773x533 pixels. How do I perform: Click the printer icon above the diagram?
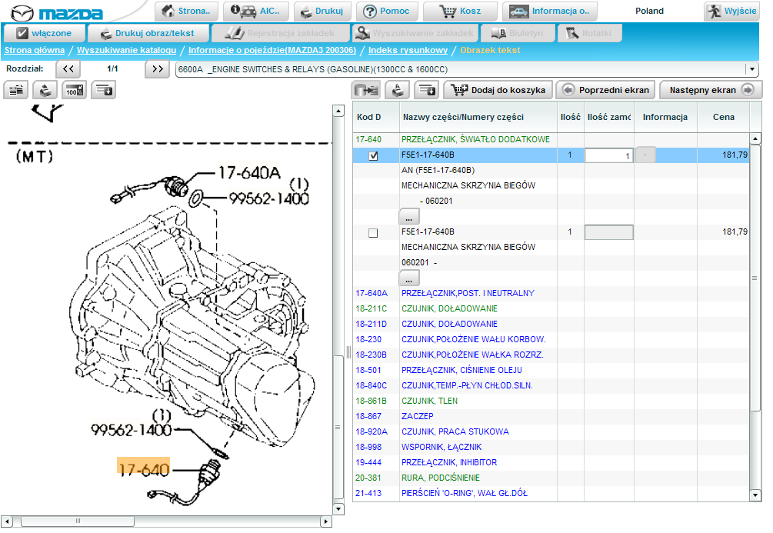coord(45,90)
